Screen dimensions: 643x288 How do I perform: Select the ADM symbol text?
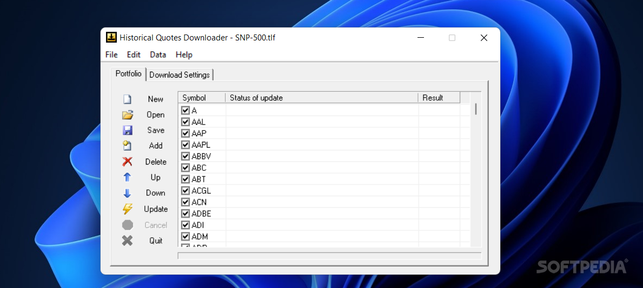[x=200, y=236]
